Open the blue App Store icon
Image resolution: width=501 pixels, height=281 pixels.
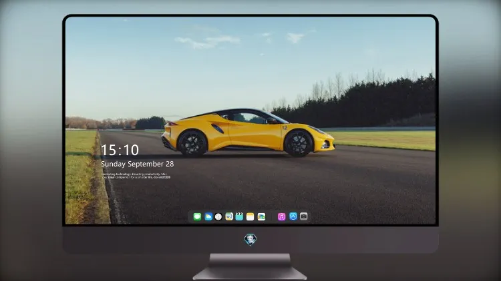[293, 216]
